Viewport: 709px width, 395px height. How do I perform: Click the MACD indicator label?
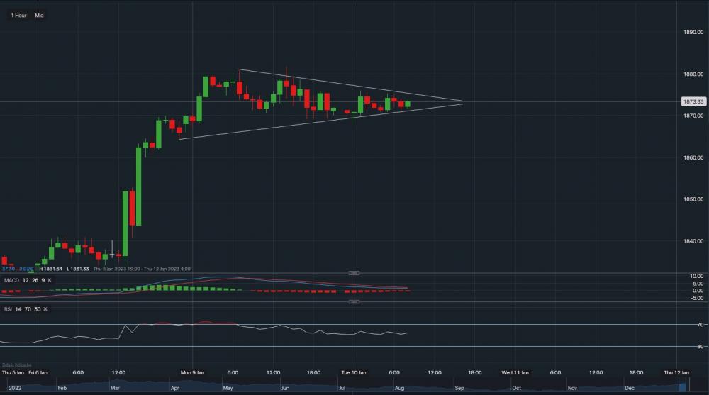tap(12, 281)
